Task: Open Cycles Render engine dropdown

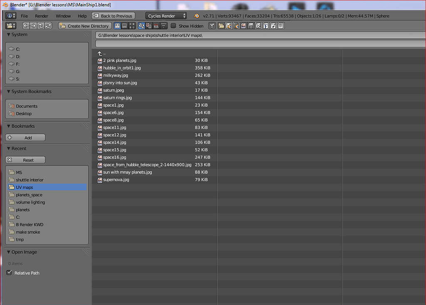Action: tap(166, 16)
